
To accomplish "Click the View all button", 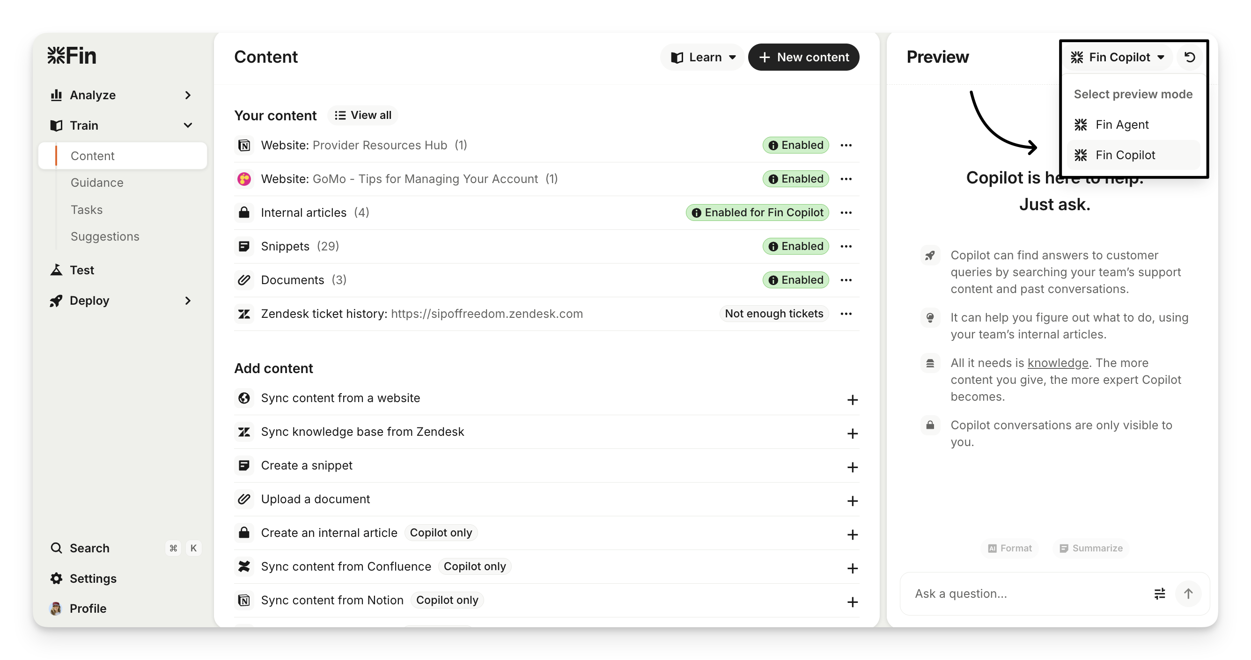I will pos(363,115).
